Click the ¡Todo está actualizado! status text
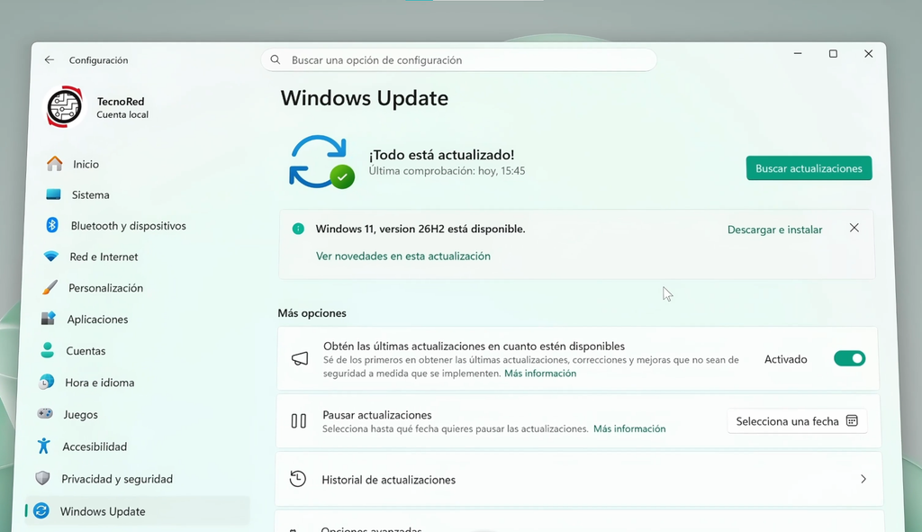The width and height of the screenshot is (922, 532). point(441,155)
